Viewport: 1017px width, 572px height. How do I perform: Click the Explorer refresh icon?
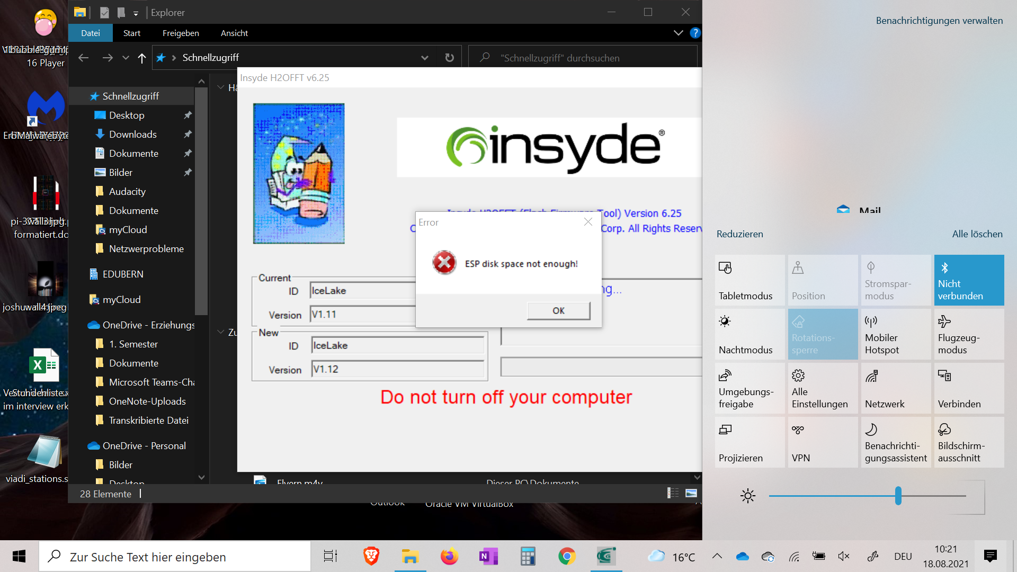(449, 58)
